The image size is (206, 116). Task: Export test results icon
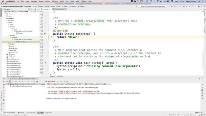point(32,82)
